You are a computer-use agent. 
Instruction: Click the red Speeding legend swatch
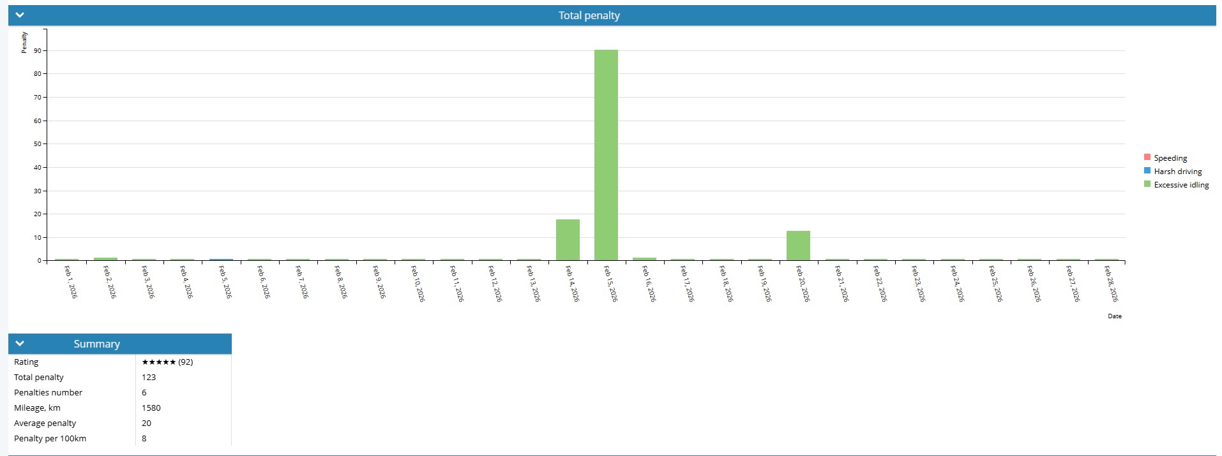click(x=1147, y=158)
